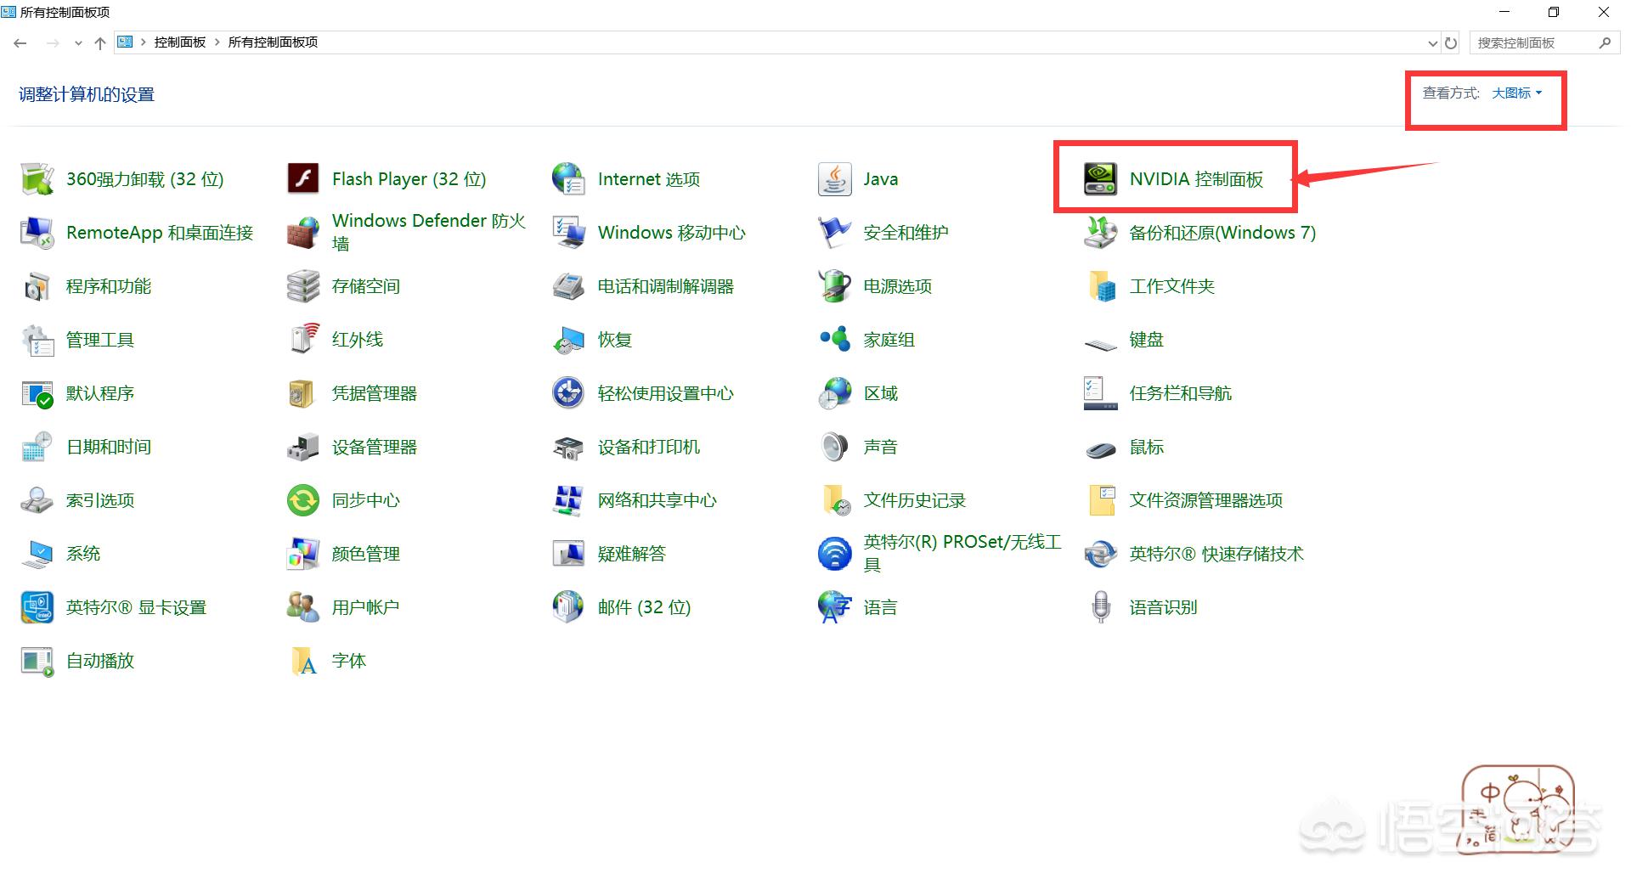Open the Flash Player icon
The height and width of the screenshot is (885, 1631).
302,179
